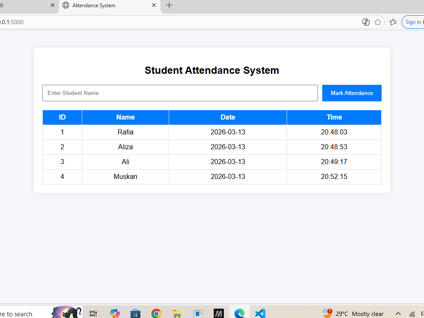
Task: Click the name Ali in row 3
Action: coord(126,162)
